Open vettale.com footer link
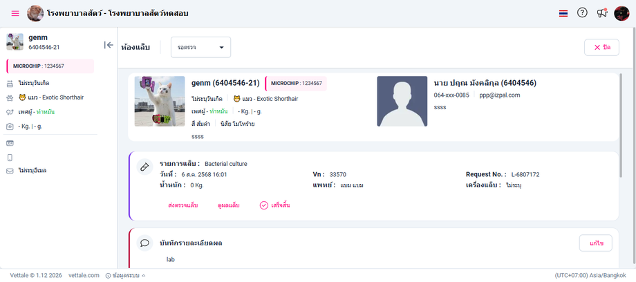This screenshot has width=636, height=282. pyautogui.click(x=84, y=275)
